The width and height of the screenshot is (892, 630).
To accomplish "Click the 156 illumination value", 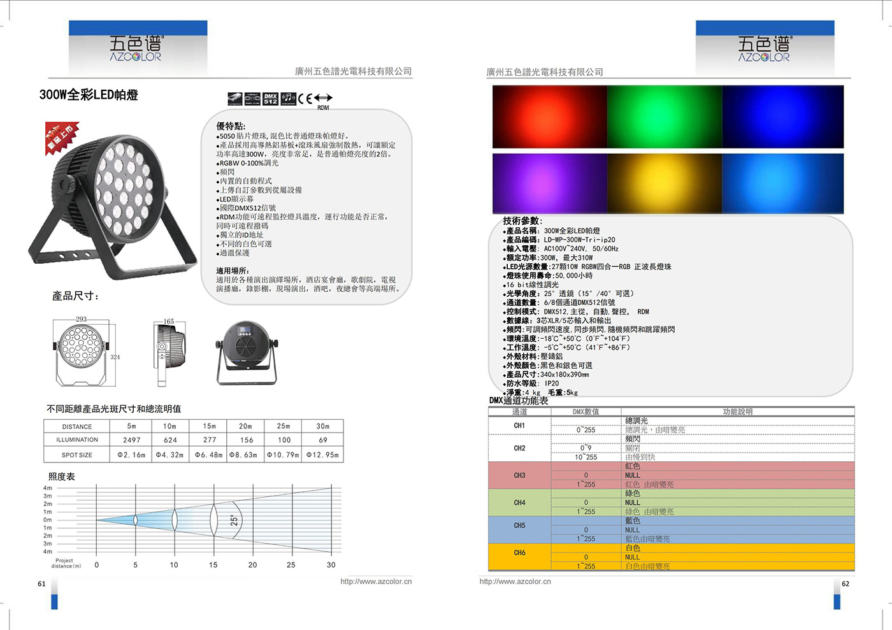I will coord(247,440).
